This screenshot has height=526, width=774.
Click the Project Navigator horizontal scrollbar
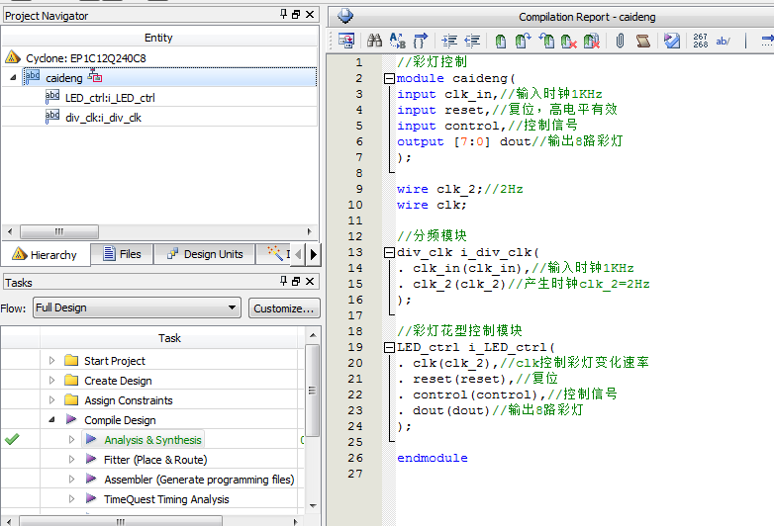59,231
